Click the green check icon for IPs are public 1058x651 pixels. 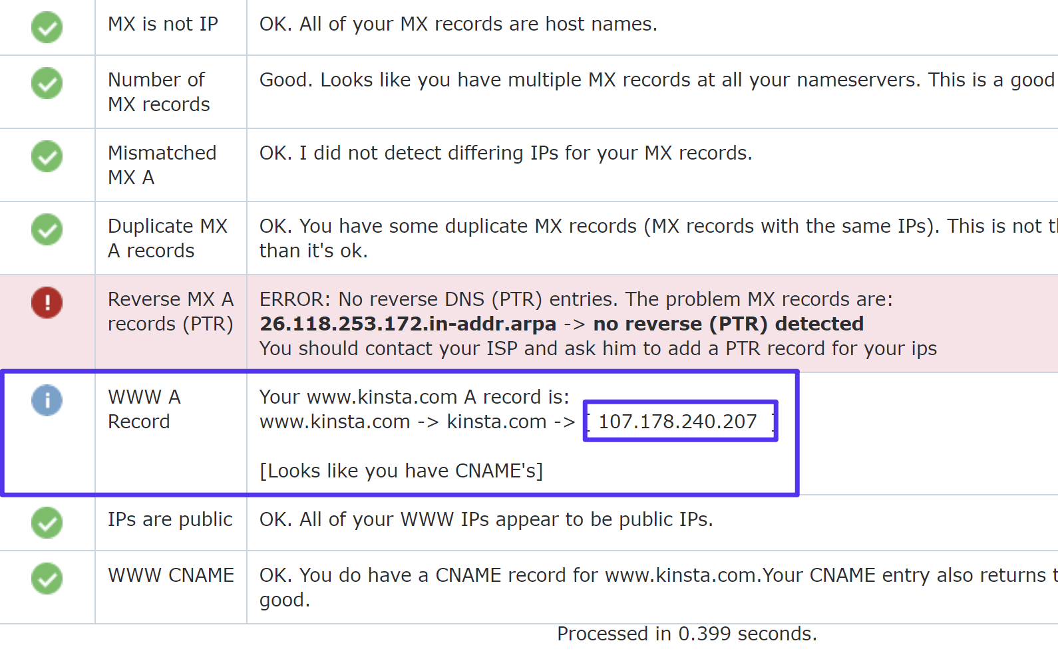tap(47, 523)
